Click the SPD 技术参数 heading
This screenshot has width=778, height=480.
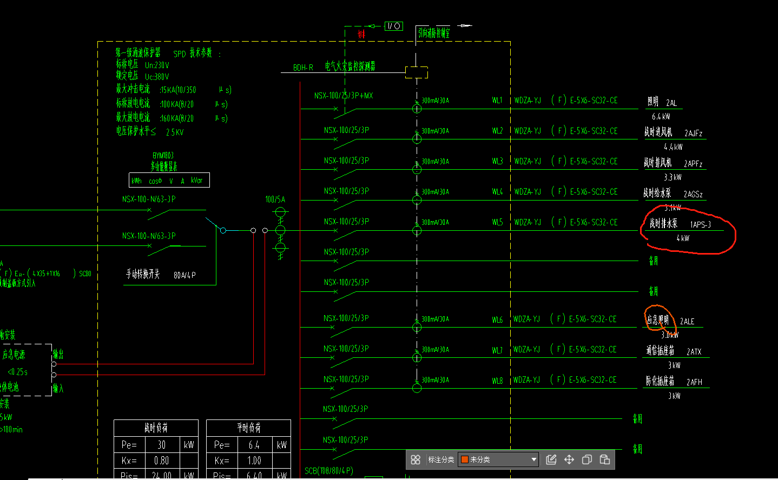pyautogui.click(x=193, y=54)
